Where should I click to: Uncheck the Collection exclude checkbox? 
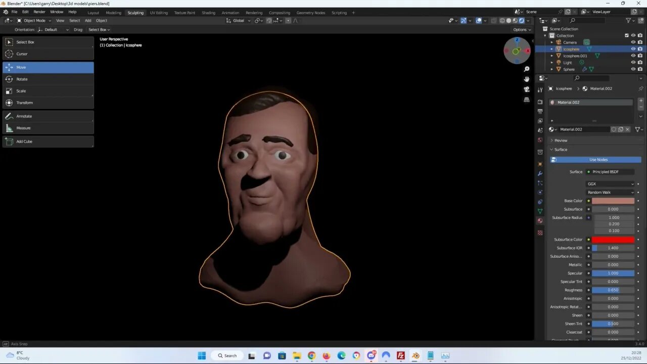point(627,35)
